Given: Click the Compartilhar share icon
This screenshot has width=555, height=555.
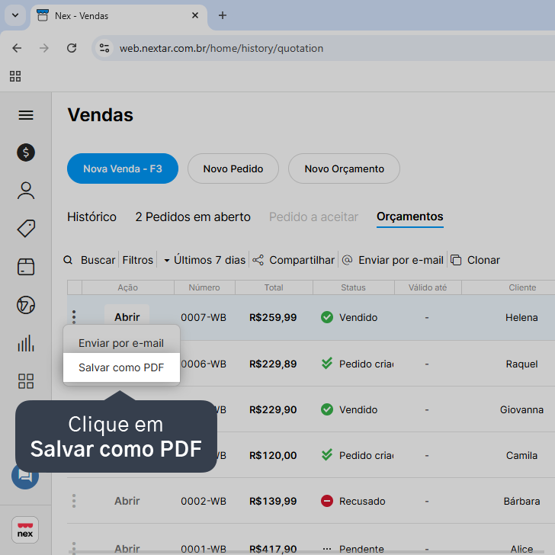Looking at the screenshot, I should coord(258,260).
